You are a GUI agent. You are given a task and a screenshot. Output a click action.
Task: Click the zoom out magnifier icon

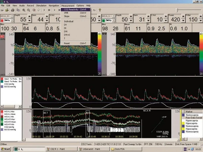click(x=28, y=10)
